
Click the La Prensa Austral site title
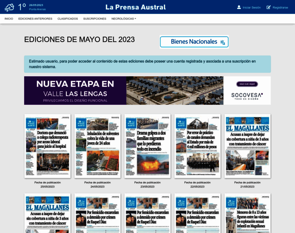(x=135, y=7)
